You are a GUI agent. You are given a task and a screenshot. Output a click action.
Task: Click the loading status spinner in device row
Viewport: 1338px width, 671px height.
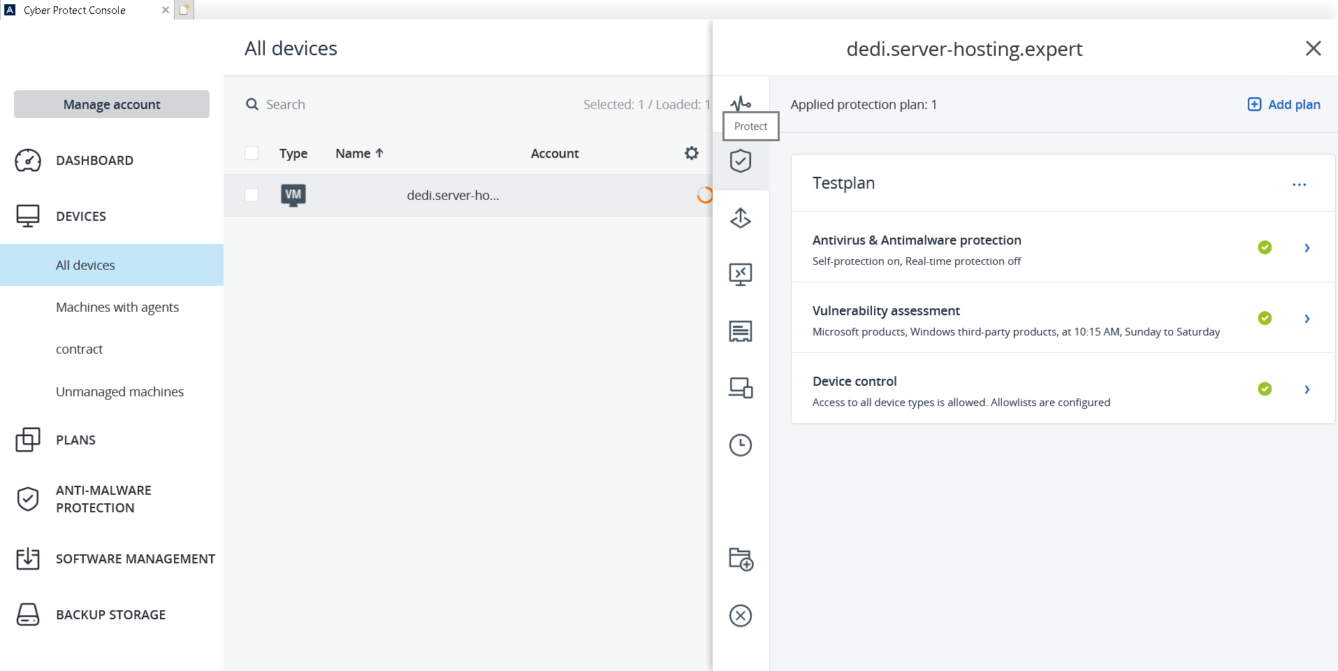705,195
